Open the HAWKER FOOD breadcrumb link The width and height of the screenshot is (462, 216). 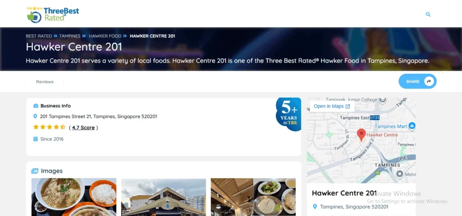[x=105, y=36]
